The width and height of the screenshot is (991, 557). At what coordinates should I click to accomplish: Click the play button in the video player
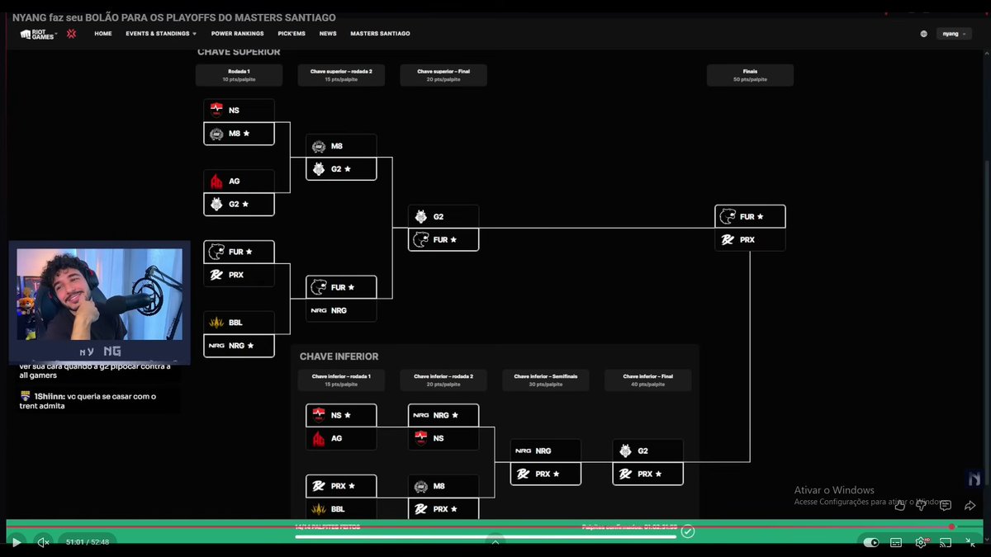coord(16,542)
